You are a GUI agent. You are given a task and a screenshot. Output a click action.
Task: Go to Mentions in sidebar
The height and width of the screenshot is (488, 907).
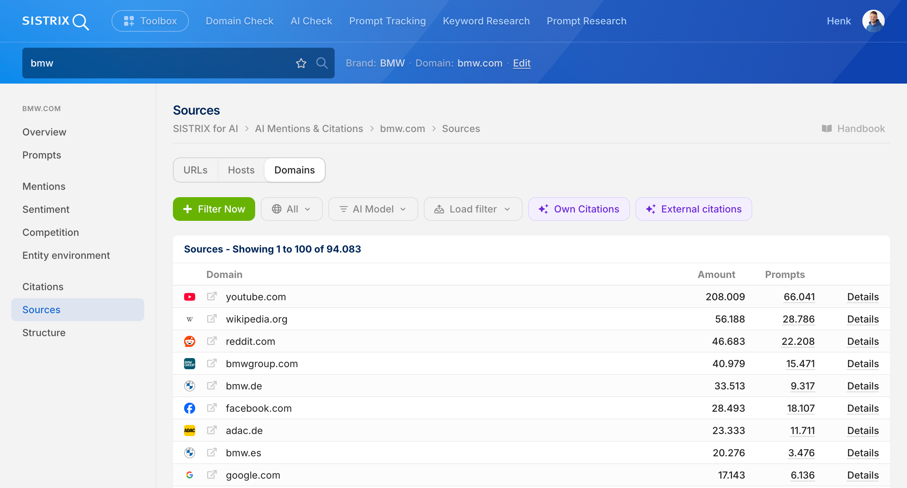tap(44, 186)
